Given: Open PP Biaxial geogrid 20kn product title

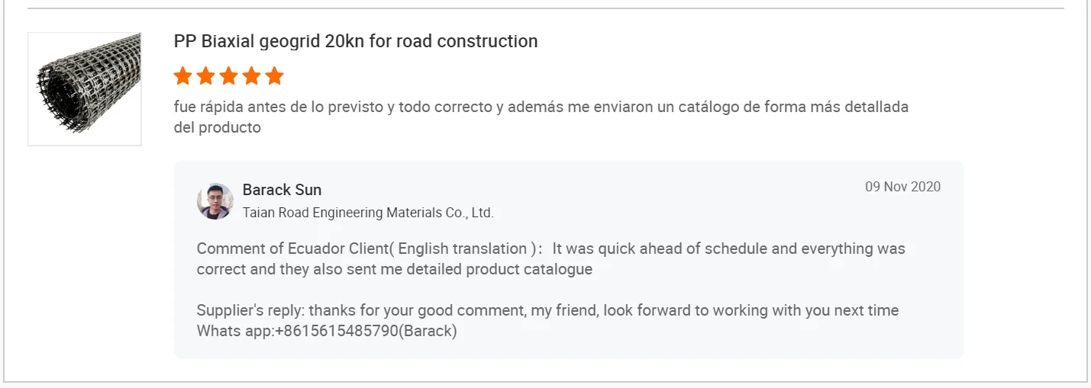Looking at the screenshot, I should [x=355, y=41].
